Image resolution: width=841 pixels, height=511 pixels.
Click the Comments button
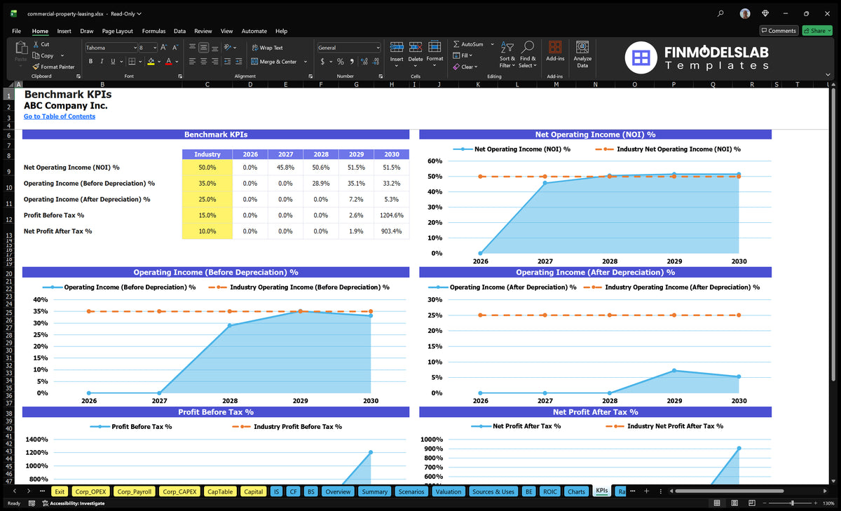point(779,31)
